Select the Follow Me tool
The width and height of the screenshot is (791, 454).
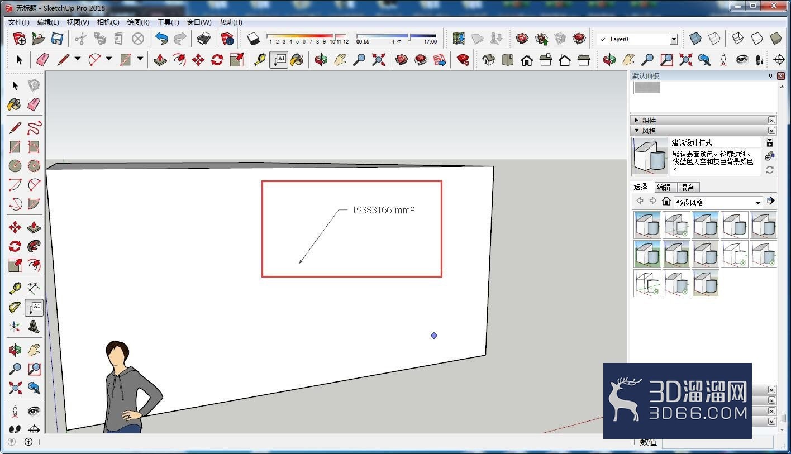(34, 246)
